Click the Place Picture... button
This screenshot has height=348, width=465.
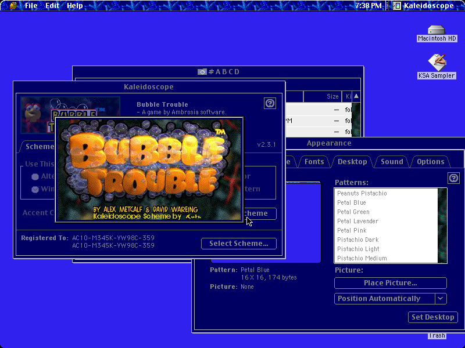click(x=390, y=283)
